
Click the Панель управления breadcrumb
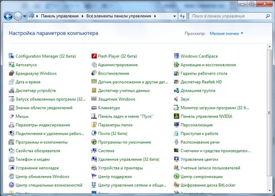coord(60,16)
